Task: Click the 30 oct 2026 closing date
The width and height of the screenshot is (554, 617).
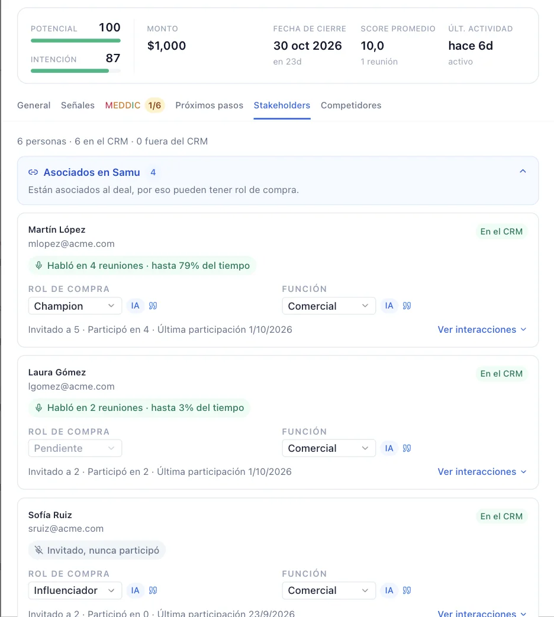Action: [308, 46]
